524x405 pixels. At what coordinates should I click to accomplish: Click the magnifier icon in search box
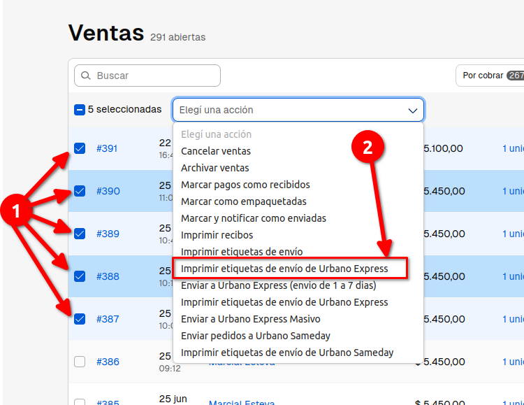pyautogui.click(x=86, y=76)
